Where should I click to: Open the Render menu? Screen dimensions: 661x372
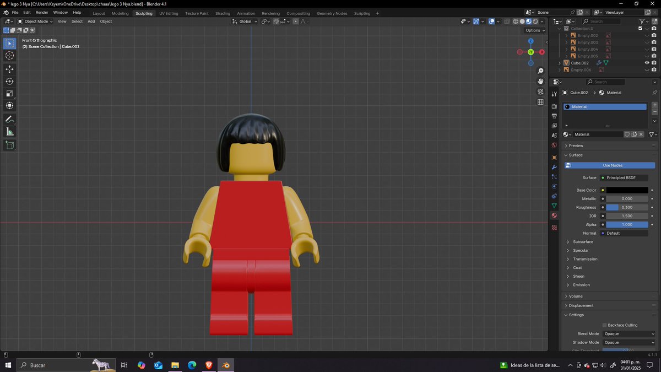(42, 12)
